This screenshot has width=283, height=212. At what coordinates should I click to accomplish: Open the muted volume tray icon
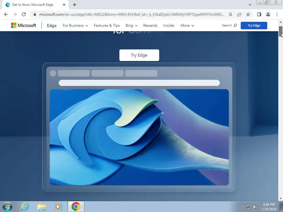[255, 207]
